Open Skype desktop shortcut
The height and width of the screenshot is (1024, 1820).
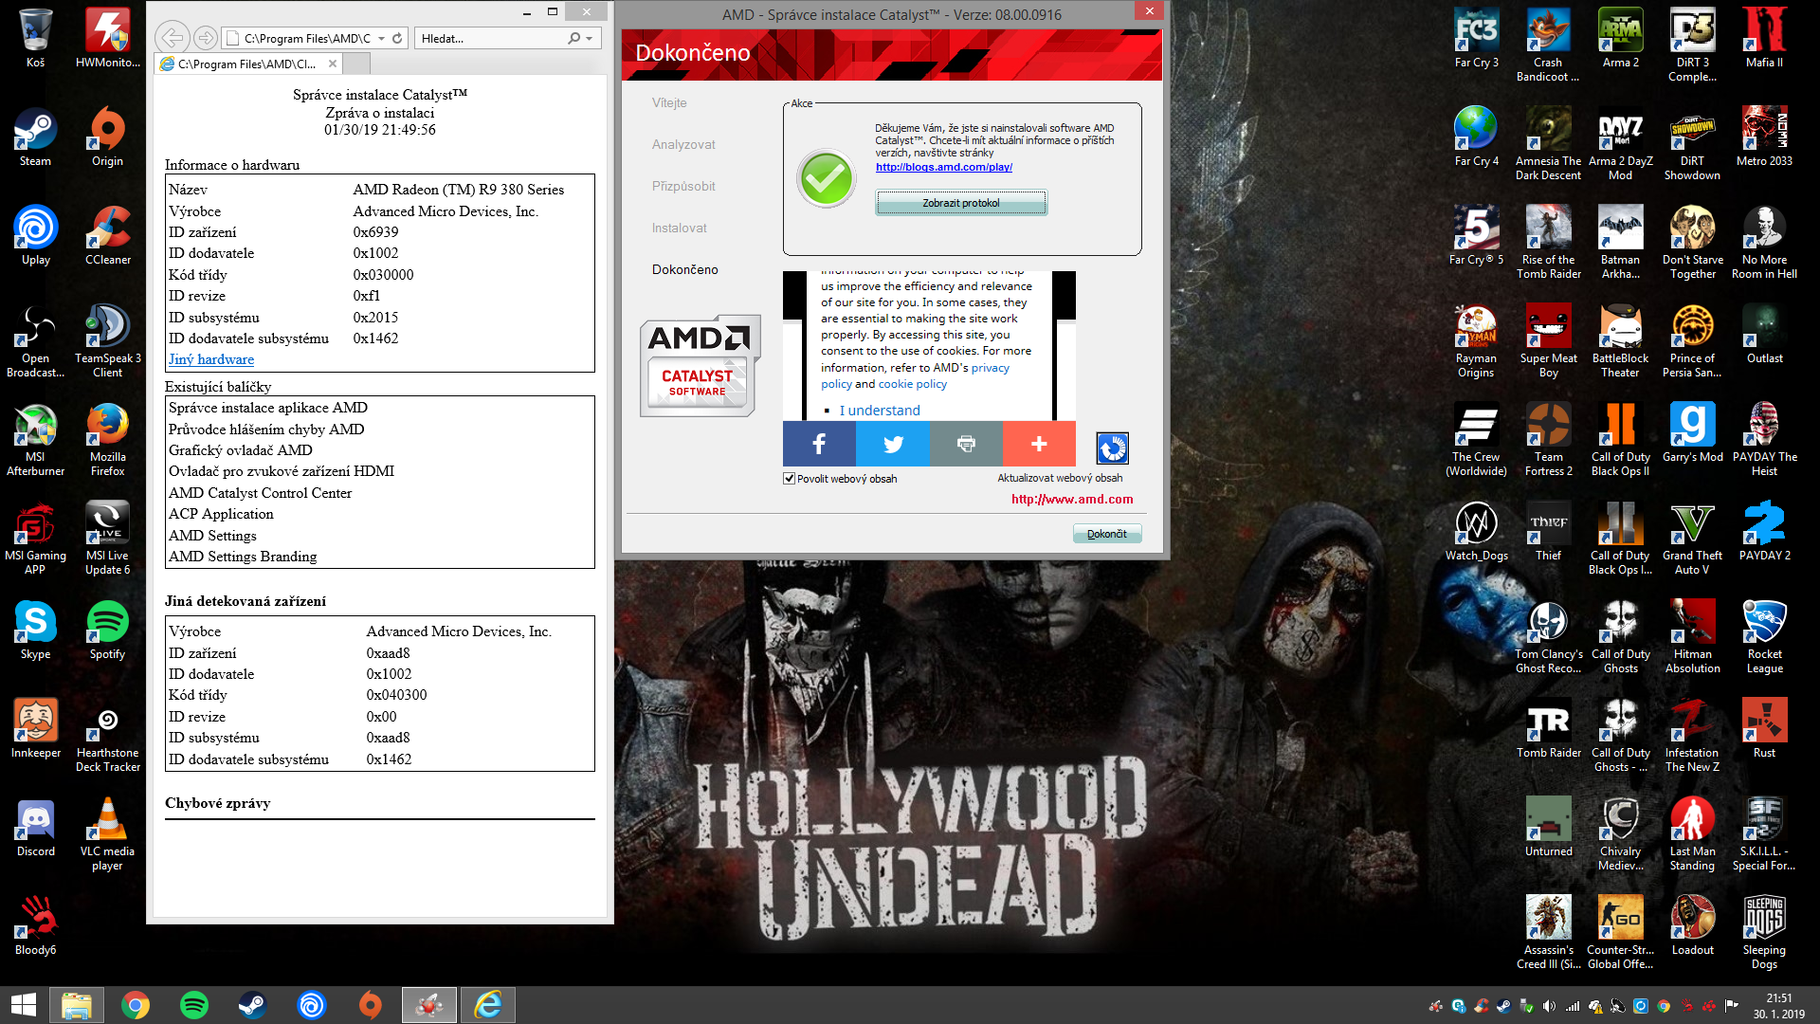coord(35,631)
